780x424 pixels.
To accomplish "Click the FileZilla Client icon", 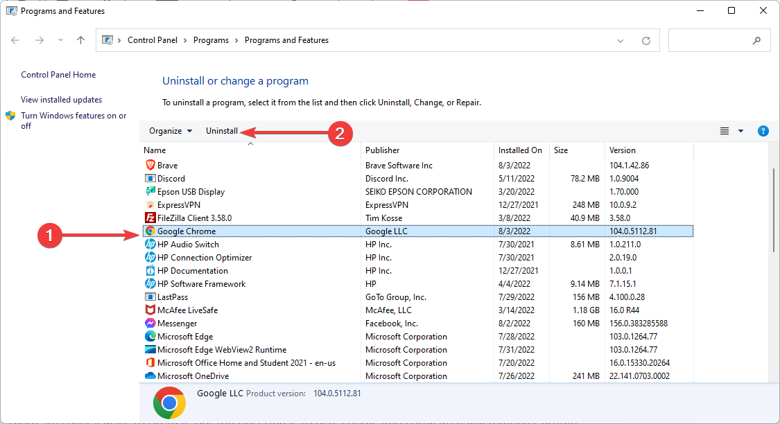I will pos(150,218).
